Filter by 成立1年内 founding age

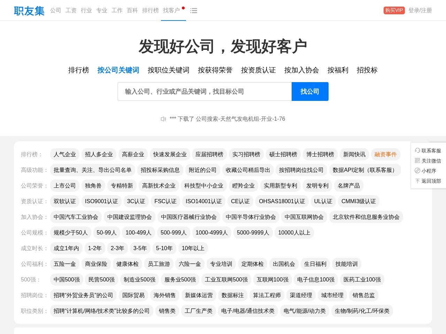point(66,248)
